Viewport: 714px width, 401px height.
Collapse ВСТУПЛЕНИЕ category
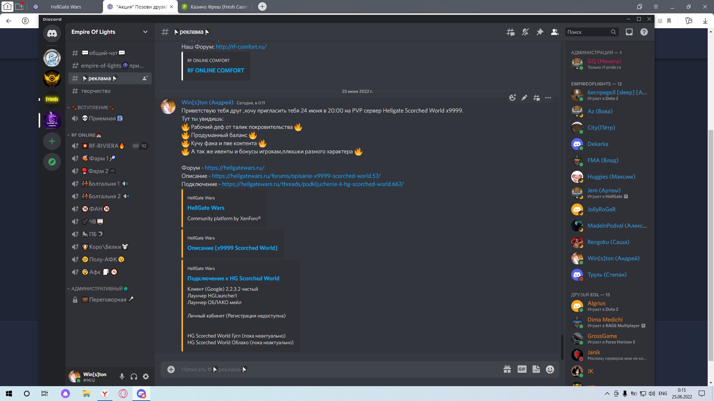[x=91, y=108]
